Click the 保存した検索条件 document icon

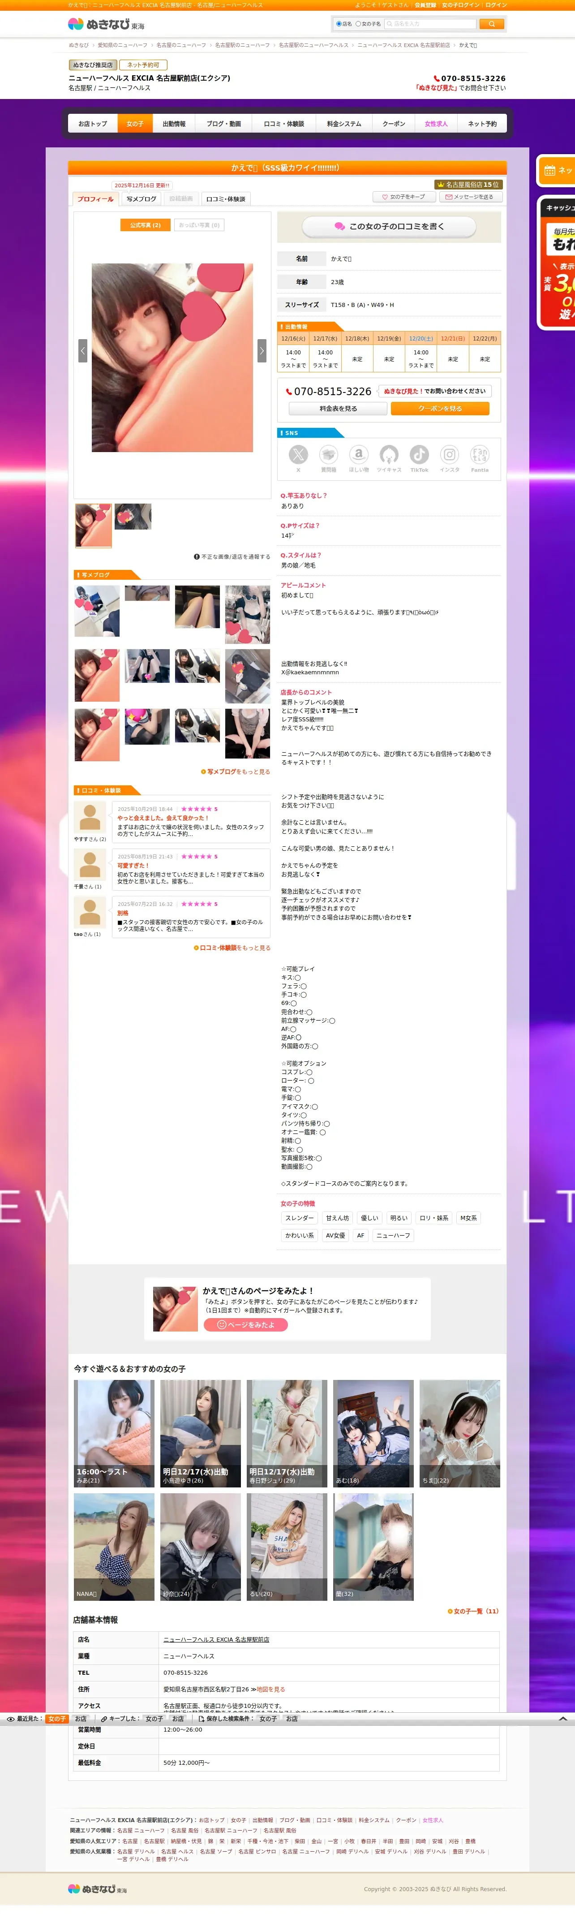pyautogui.click(x=202, y=1719)
